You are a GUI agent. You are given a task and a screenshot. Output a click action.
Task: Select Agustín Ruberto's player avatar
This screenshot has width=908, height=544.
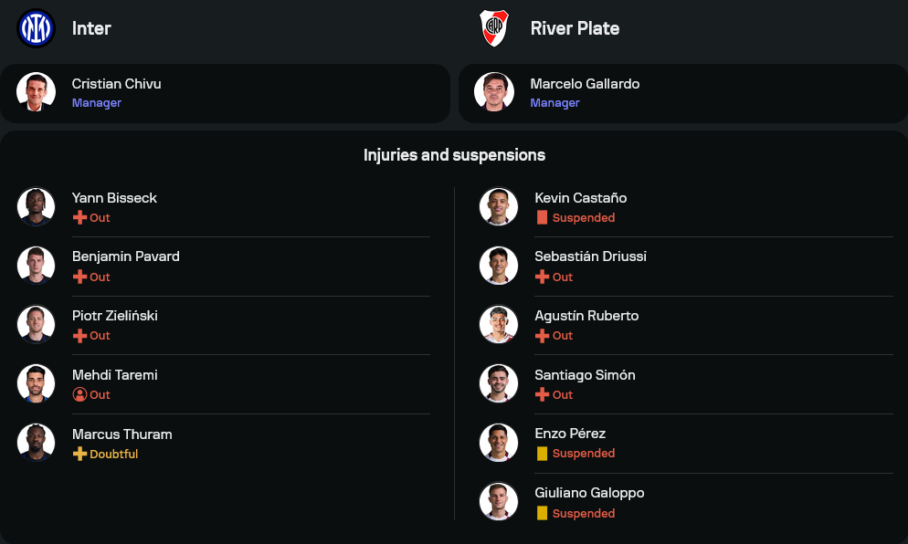499,324
